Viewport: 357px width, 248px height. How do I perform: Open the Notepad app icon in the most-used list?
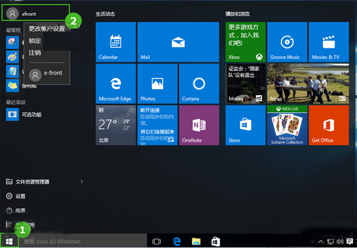[12, 71]
